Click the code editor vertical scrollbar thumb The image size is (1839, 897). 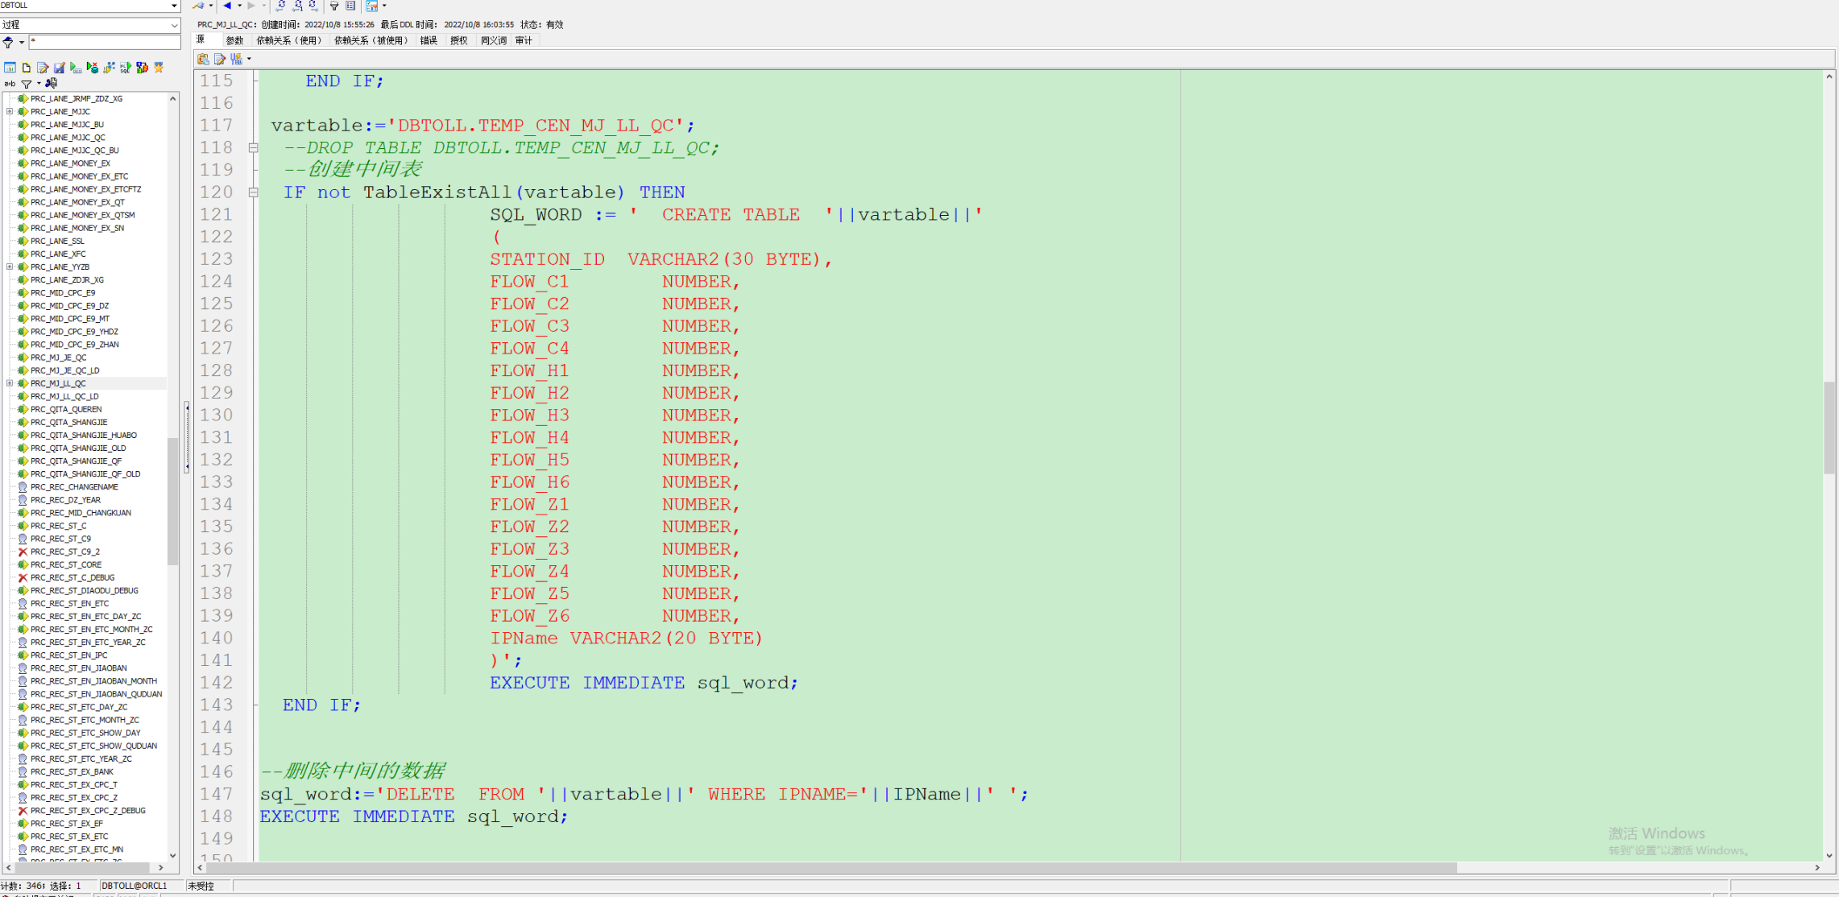pyautogui.click(x=1829, y=428)
